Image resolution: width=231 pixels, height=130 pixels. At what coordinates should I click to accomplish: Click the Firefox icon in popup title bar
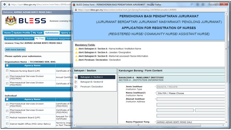(74, 5)
